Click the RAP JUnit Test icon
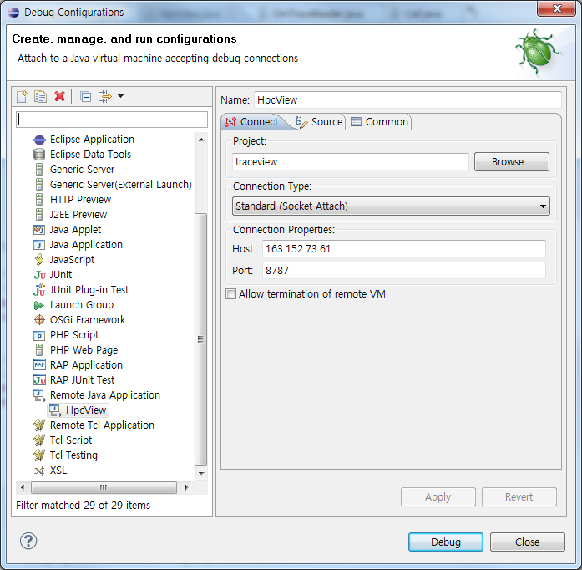The height and width of the screenshot is (570, 582). point(39,380)
